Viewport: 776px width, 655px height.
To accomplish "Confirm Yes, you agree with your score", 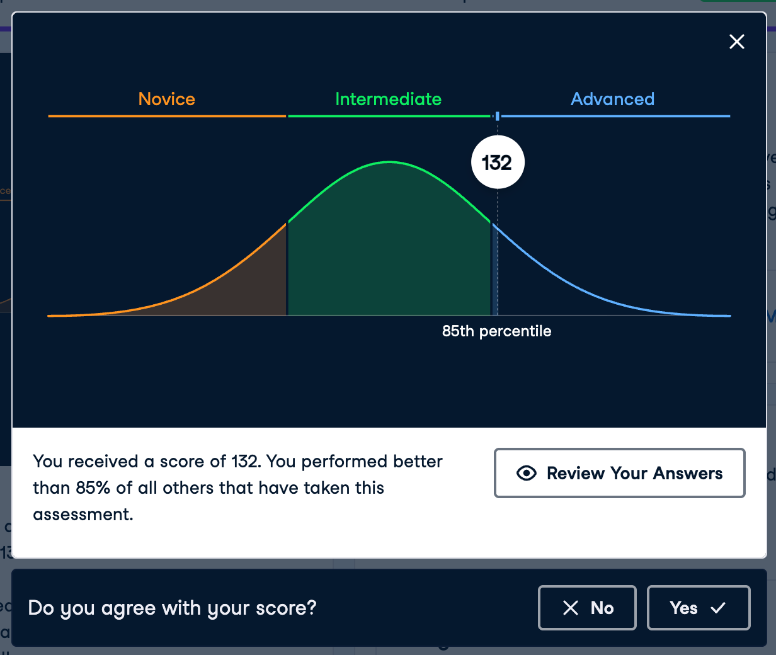I will coord(698,608).
